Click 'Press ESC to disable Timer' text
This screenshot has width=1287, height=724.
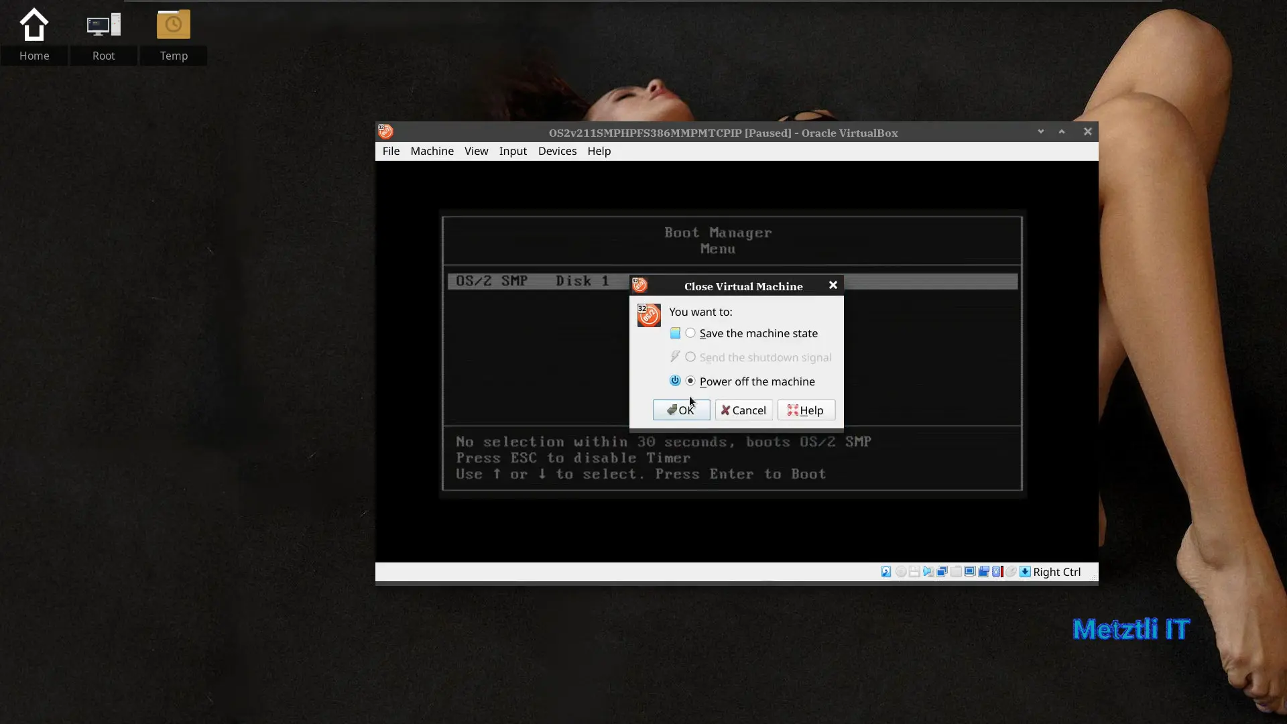[x=573, y=458]
